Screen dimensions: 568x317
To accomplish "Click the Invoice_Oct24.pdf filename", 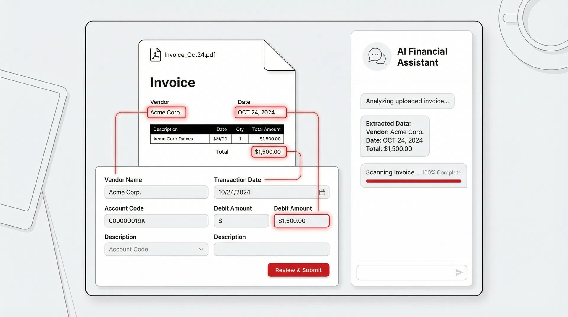I will (190, 54).
